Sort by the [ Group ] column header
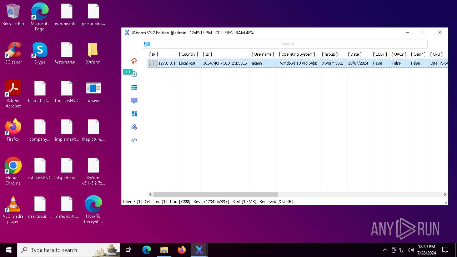This screenshot has width=457, height=257. pyautogui.click(x=330, y=54)
